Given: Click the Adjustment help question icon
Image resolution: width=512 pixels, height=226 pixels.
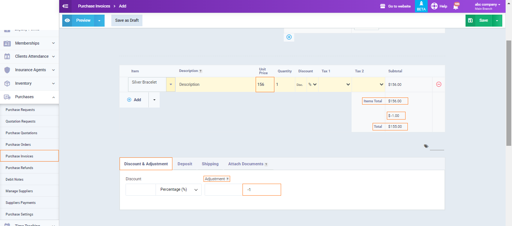Looking at the screenshot, I should click(228, 179).
